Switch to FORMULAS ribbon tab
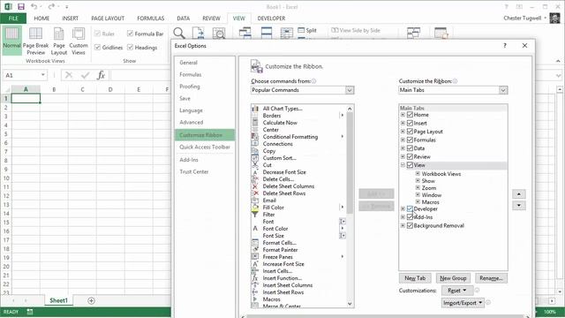This screenshot has width=565, height=318. coord(151,18)
